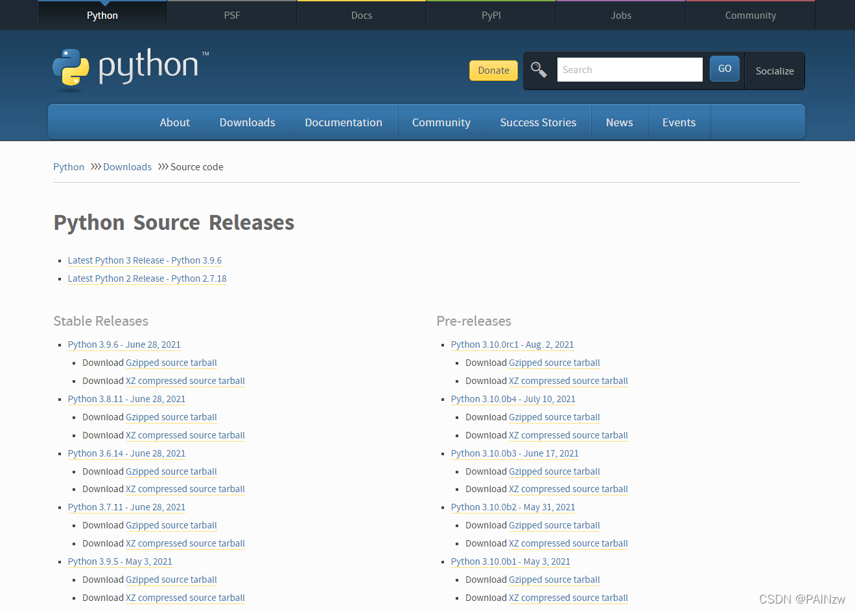Open the Community top tab
Screen dimensions: 855x610
coord(751,16)
